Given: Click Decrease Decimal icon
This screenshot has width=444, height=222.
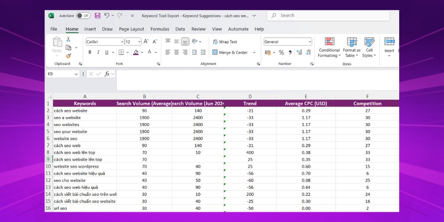Looking at the screenshot, I should click(x=309, y=52).
